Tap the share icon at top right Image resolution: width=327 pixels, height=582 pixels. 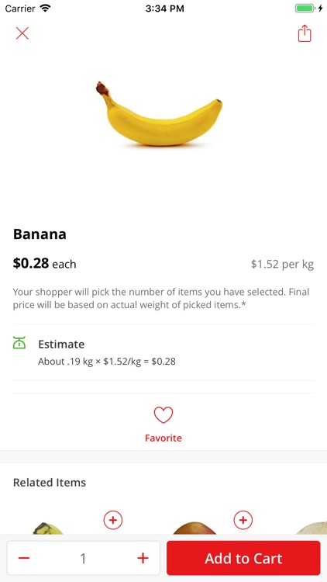[305, 33]
